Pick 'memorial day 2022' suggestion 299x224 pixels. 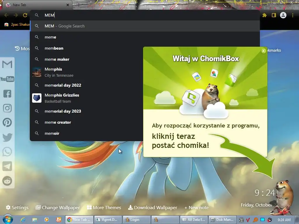point(87,85)
